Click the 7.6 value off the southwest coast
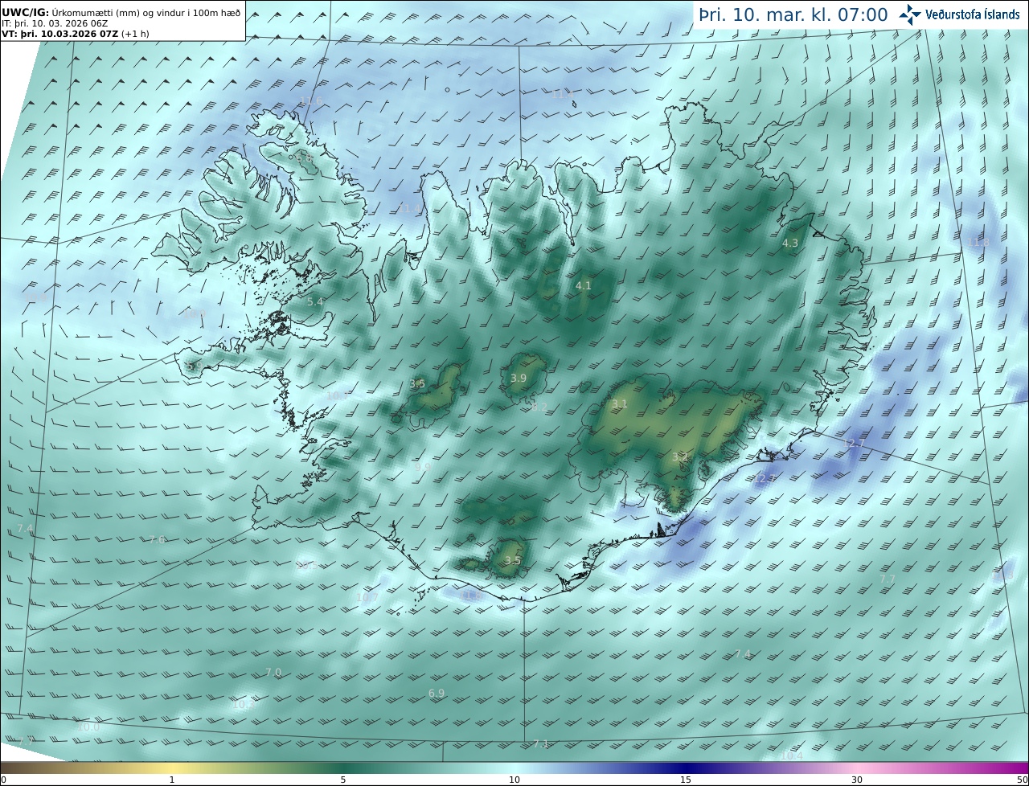The width and height of the screenshot is (1029, 786). [157, 539]
